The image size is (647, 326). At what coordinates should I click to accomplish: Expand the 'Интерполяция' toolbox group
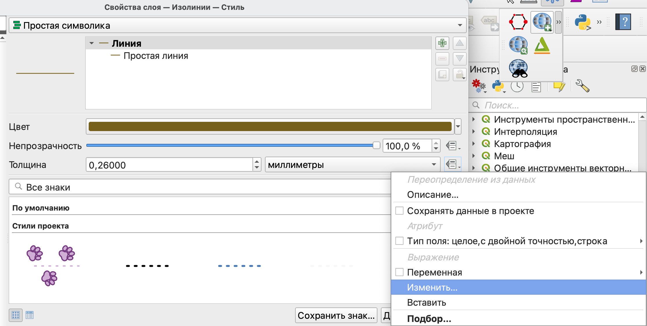[x=473, y=132]
